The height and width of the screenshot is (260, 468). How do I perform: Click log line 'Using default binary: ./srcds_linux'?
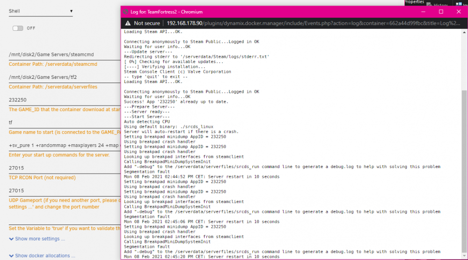click(168, 127)
